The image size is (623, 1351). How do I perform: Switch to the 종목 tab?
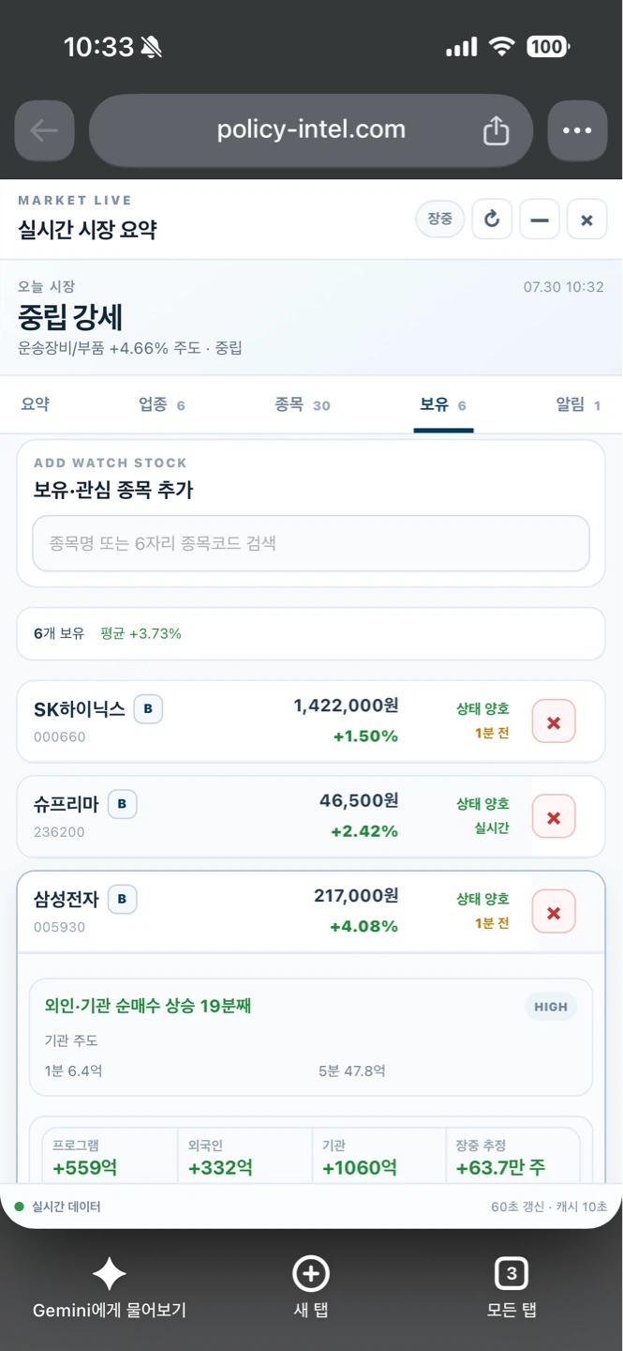coord(302,404)
